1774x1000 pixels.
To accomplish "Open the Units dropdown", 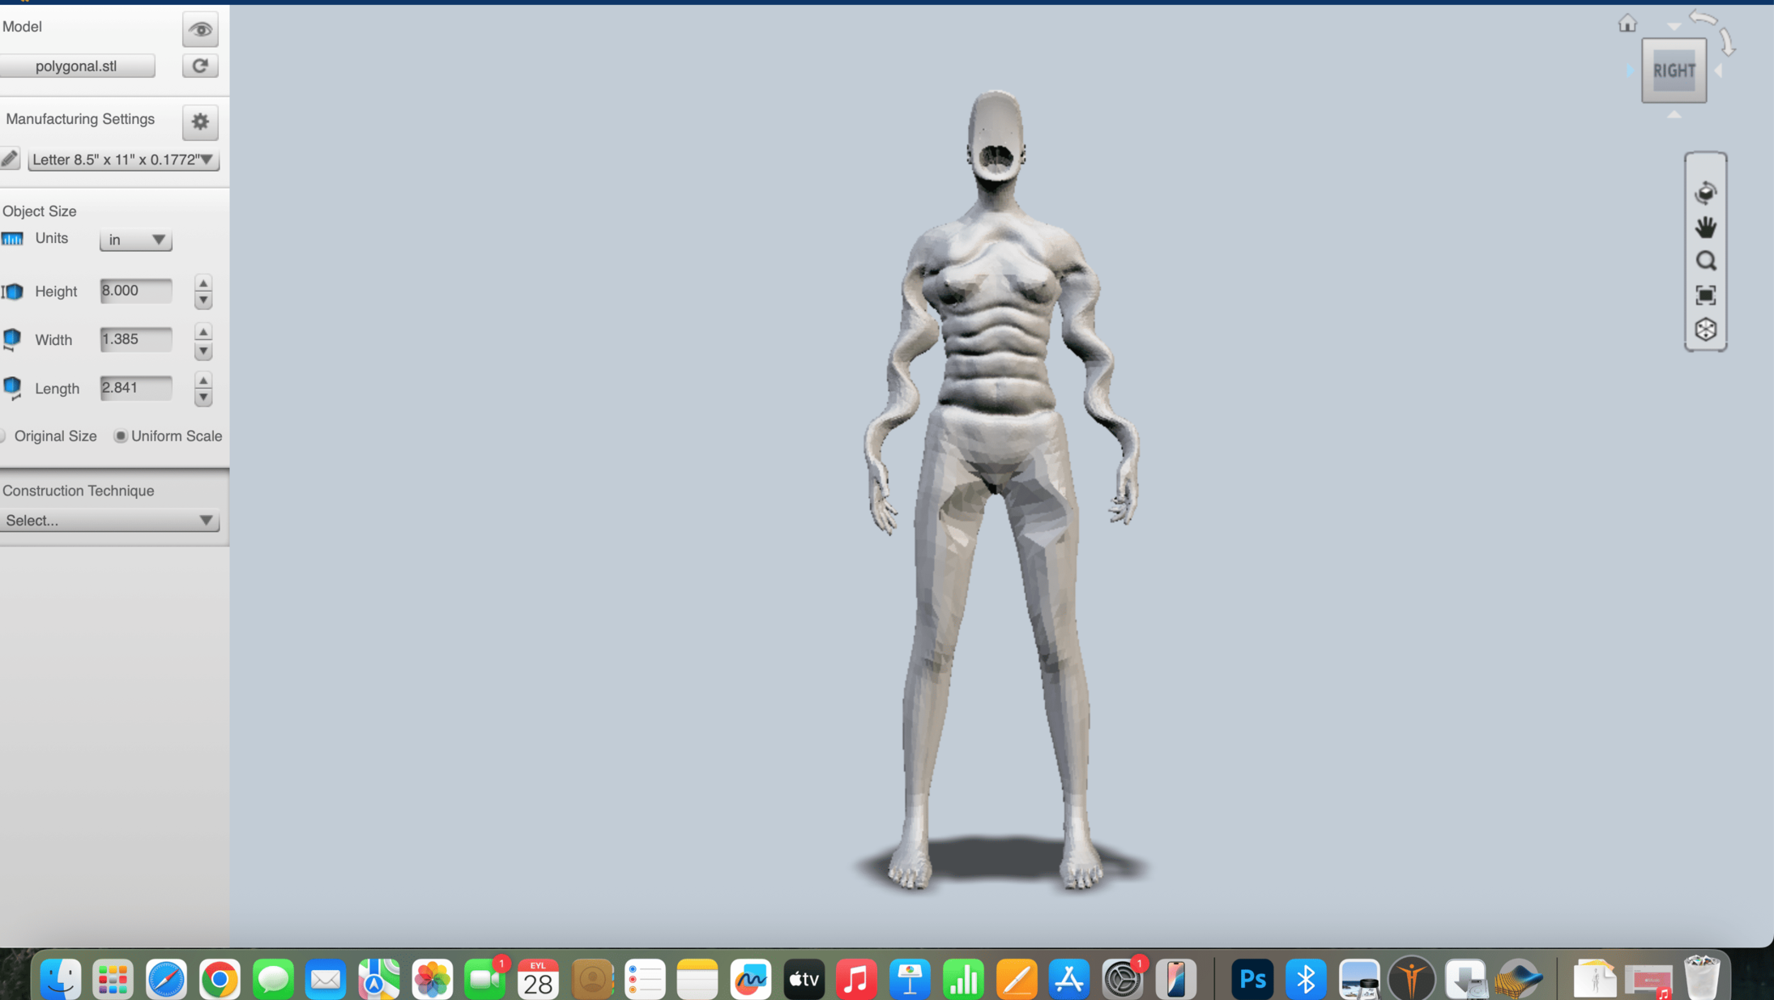I will [x=135, y=240].
